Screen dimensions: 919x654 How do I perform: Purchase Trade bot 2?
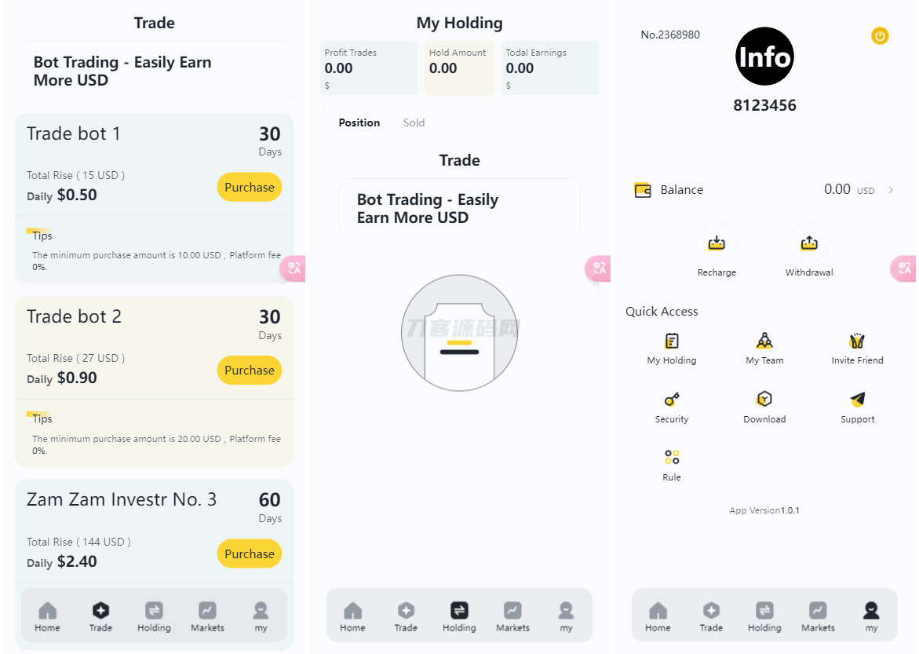(249, 370)
